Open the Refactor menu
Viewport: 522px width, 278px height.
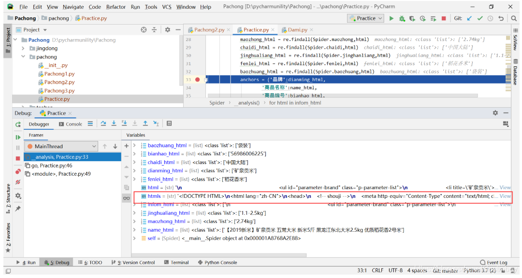tap(116, 7)
